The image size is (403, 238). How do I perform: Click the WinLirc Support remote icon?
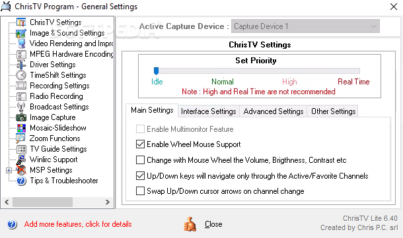[x=21, y=160]
